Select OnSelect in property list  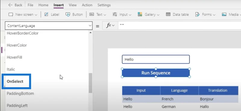[x=15, y=81]
